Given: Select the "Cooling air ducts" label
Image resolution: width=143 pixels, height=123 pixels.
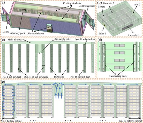Looking at the screenshot, I should (x=72, y=3).
